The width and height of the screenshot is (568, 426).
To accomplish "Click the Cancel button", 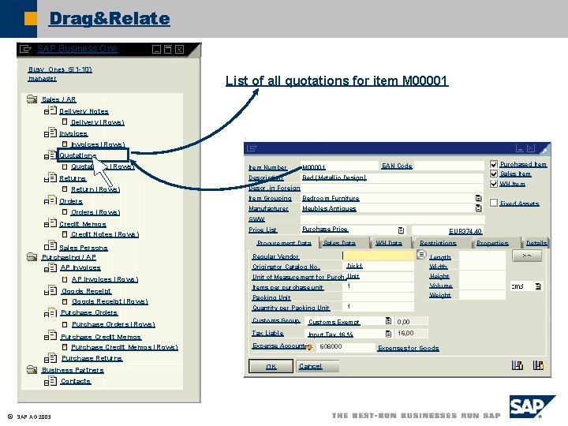I will [318, 366].
